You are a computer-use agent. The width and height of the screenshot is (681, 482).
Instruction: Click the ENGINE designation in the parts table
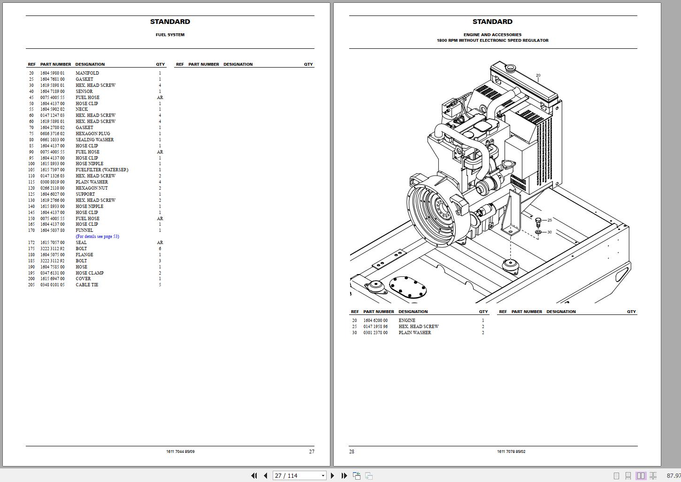pos(407,321)
